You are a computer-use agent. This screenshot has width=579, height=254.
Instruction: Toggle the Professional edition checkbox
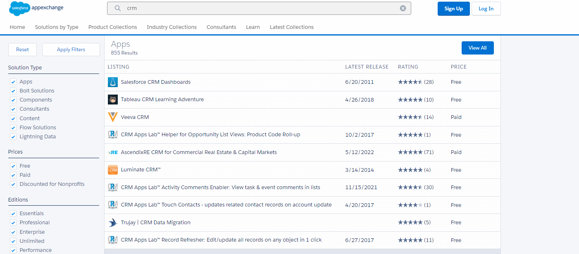pyautogui.click(x=13, y=223)
